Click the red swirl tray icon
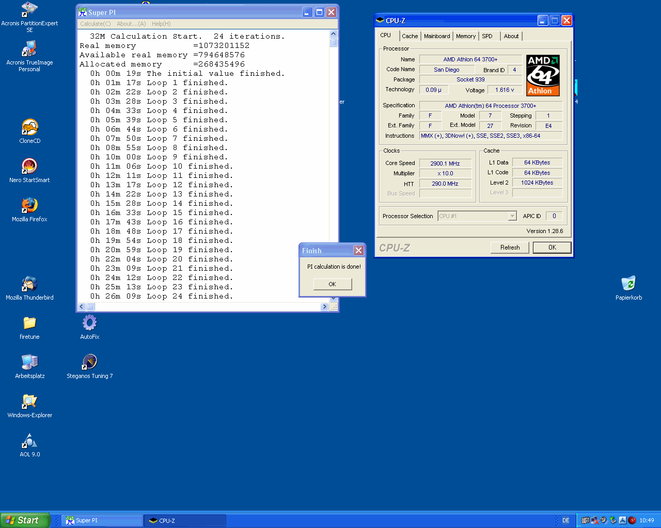661x528 pixels. point(632,520)
